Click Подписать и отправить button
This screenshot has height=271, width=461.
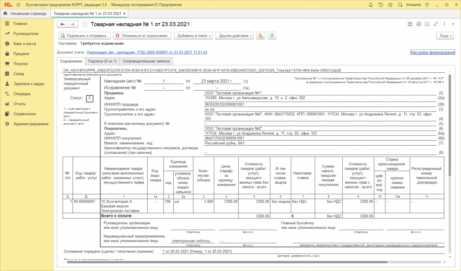[84, 36]
